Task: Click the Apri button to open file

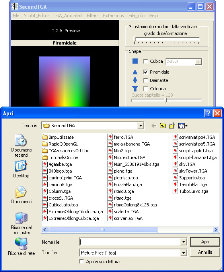Action: pos(205,242)
